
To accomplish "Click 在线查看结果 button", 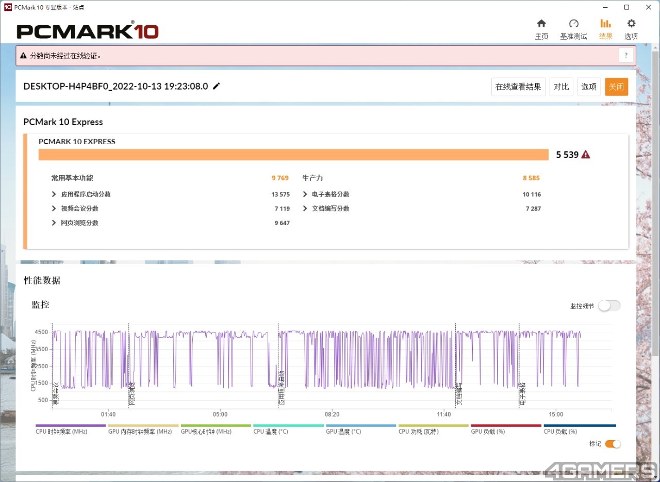I will point(518,87).
